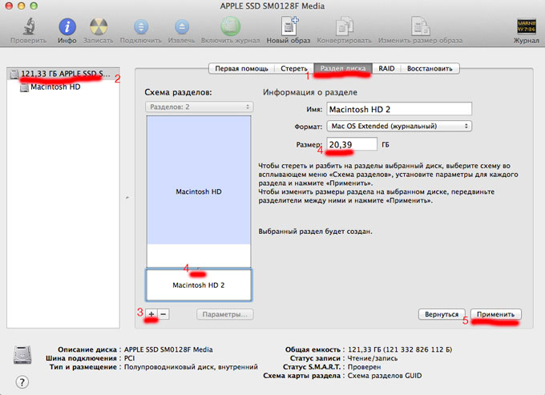Click the Параметры… button
The image size is (545, 395).
click(x=225, y=314)
